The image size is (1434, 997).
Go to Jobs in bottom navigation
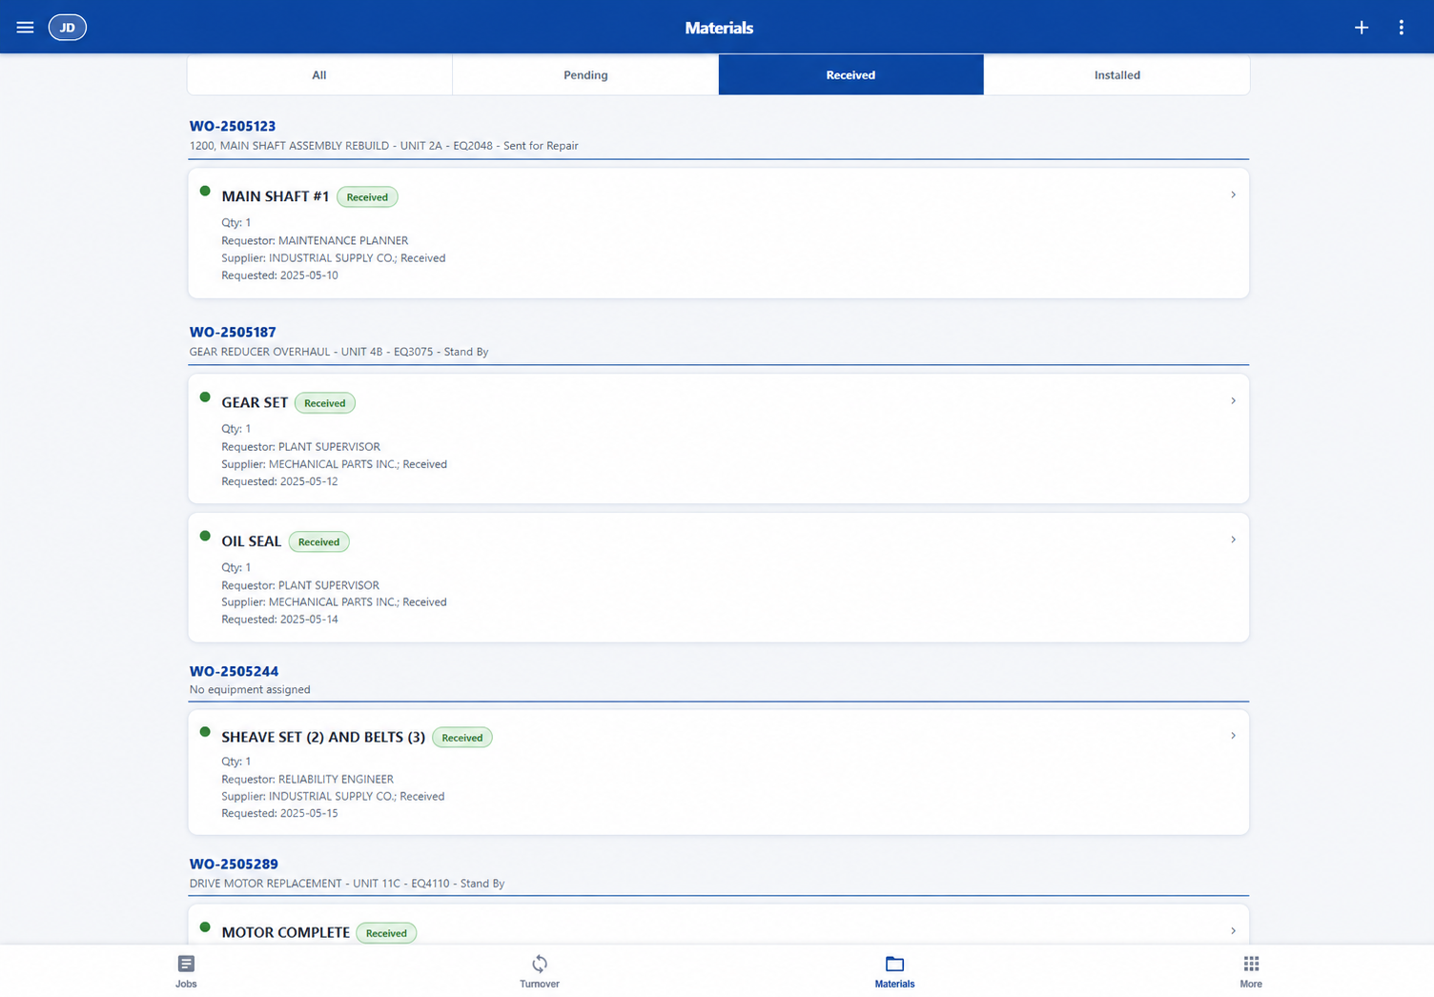(186, 971)
